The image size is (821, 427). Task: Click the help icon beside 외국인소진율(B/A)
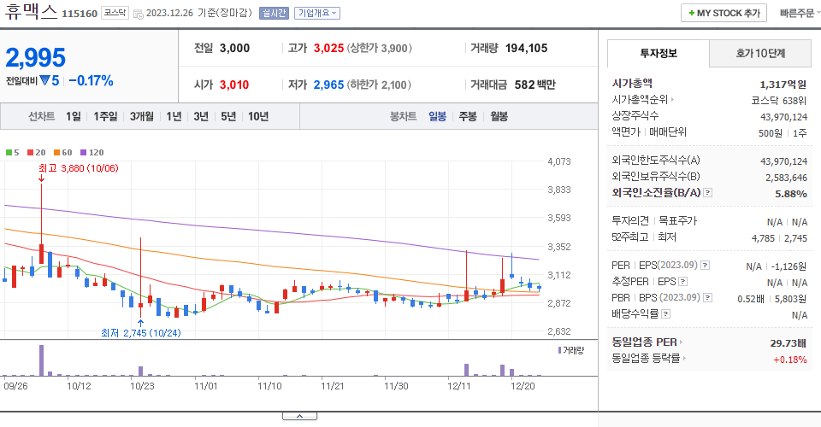[707, 193]
